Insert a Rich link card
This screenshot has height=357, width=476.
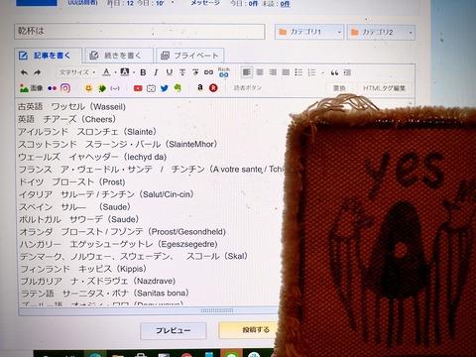(x=224, y=72)
